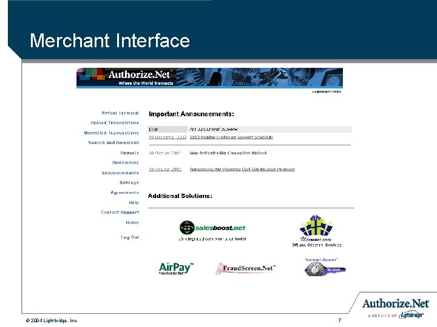Viewport: 437px width, 327px height.
Task: Click the caption under the salesboost.net logo
Action: click(x=212, y=239)
